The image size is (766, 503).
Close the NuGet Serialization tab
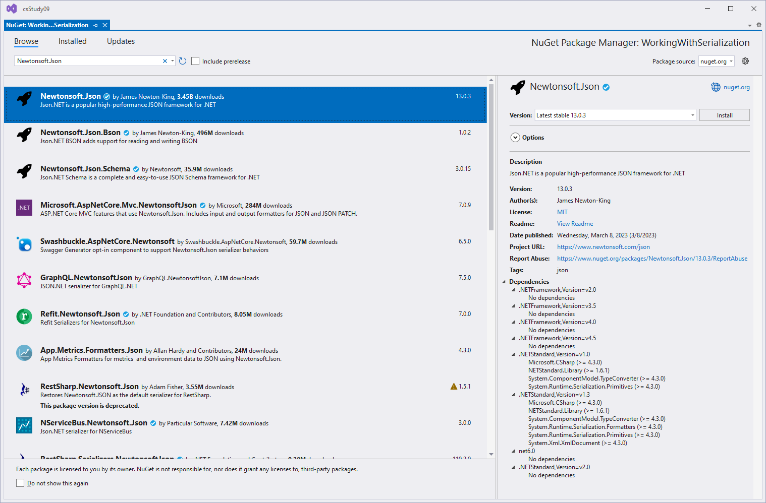pyautogui.click(x=105, y=25)
